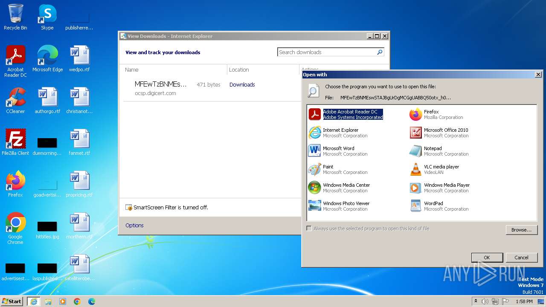Confirm with the OK button
Screen dimensions: 546x307
487,258
